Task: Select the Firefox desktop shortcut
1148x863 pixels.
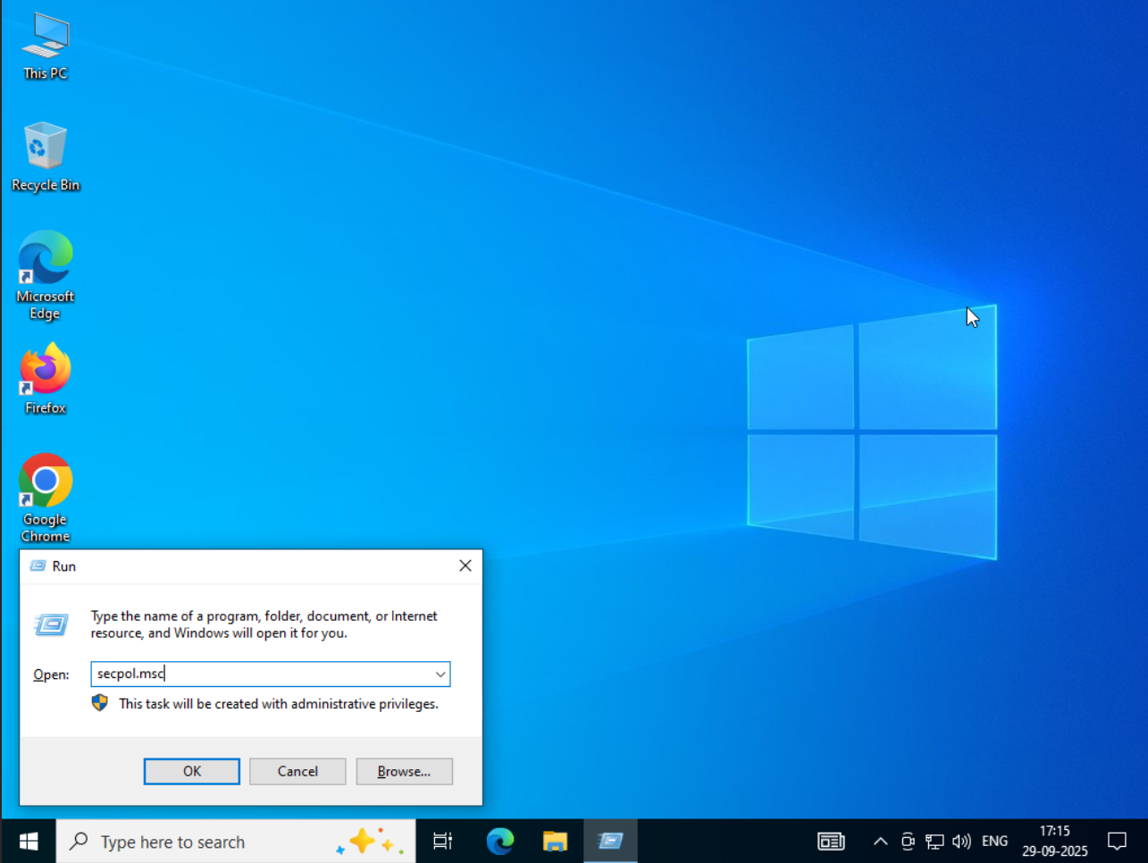Action: coord(46,379)
